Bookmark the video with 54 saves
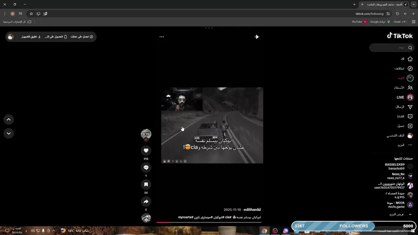Image resolution: width=418 pixels, height=235 pixels. point(146,184)
